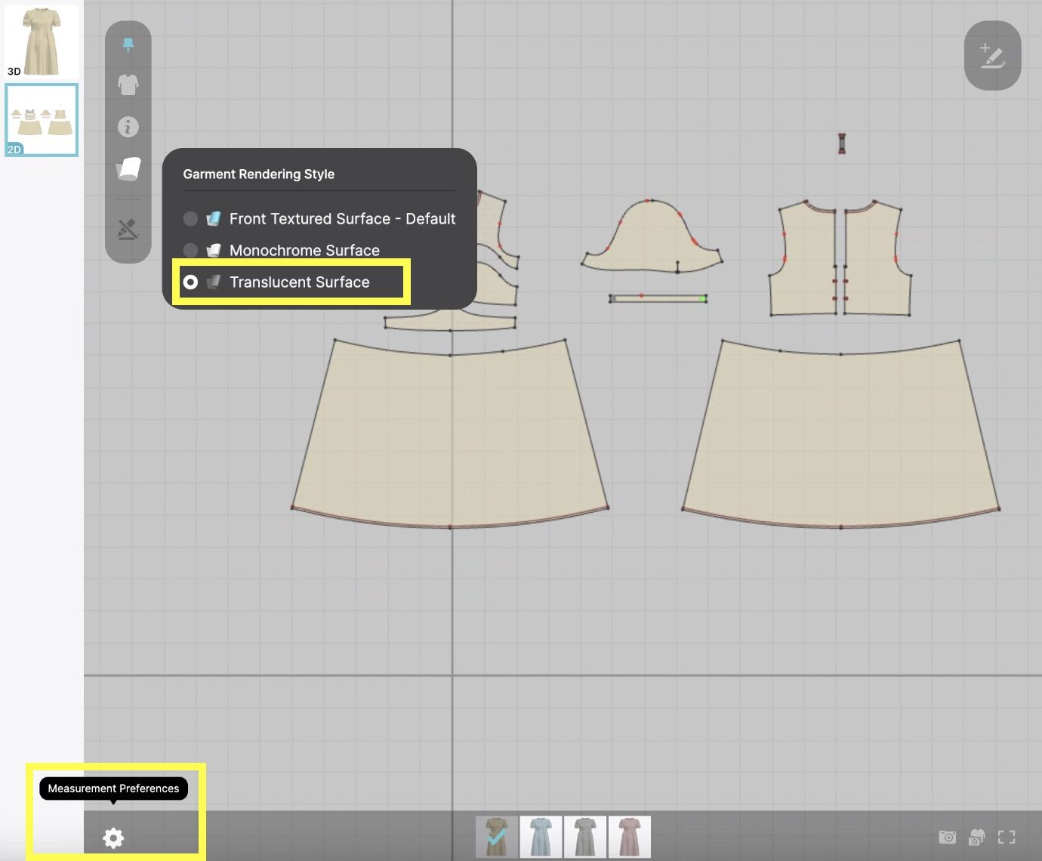Enter fullscreen using the corner brackets icon
1042x861 pixels.
[x=1006, y=837]
